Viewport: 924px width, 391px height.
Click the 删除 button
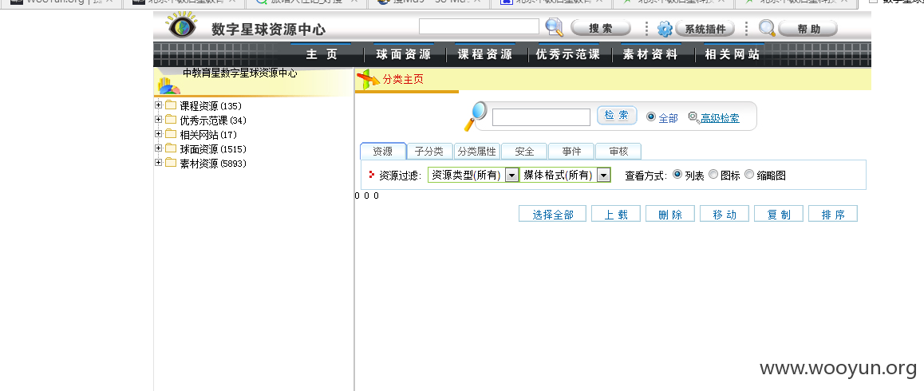(670, 214)
